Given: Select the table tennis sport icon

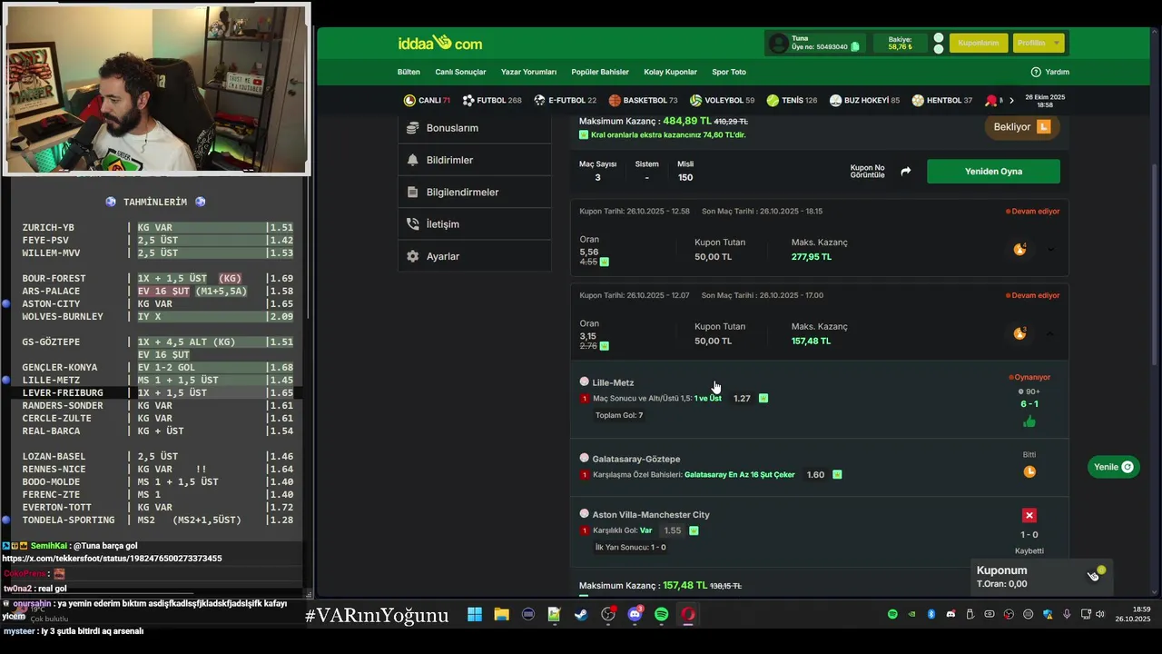Looking at the screenshot, I should point(991,100).
